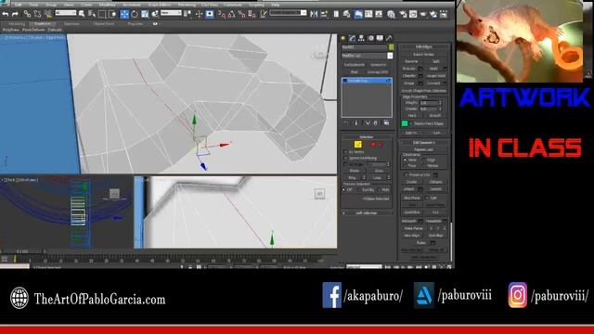This screenshot has width=594, height=334.
Task: Click the Target Weld button
Action: coord(436,76)
